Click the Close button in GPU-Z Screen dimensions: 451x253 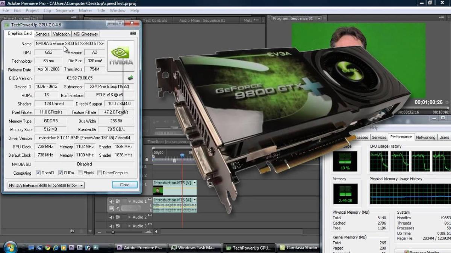(125, 185)
